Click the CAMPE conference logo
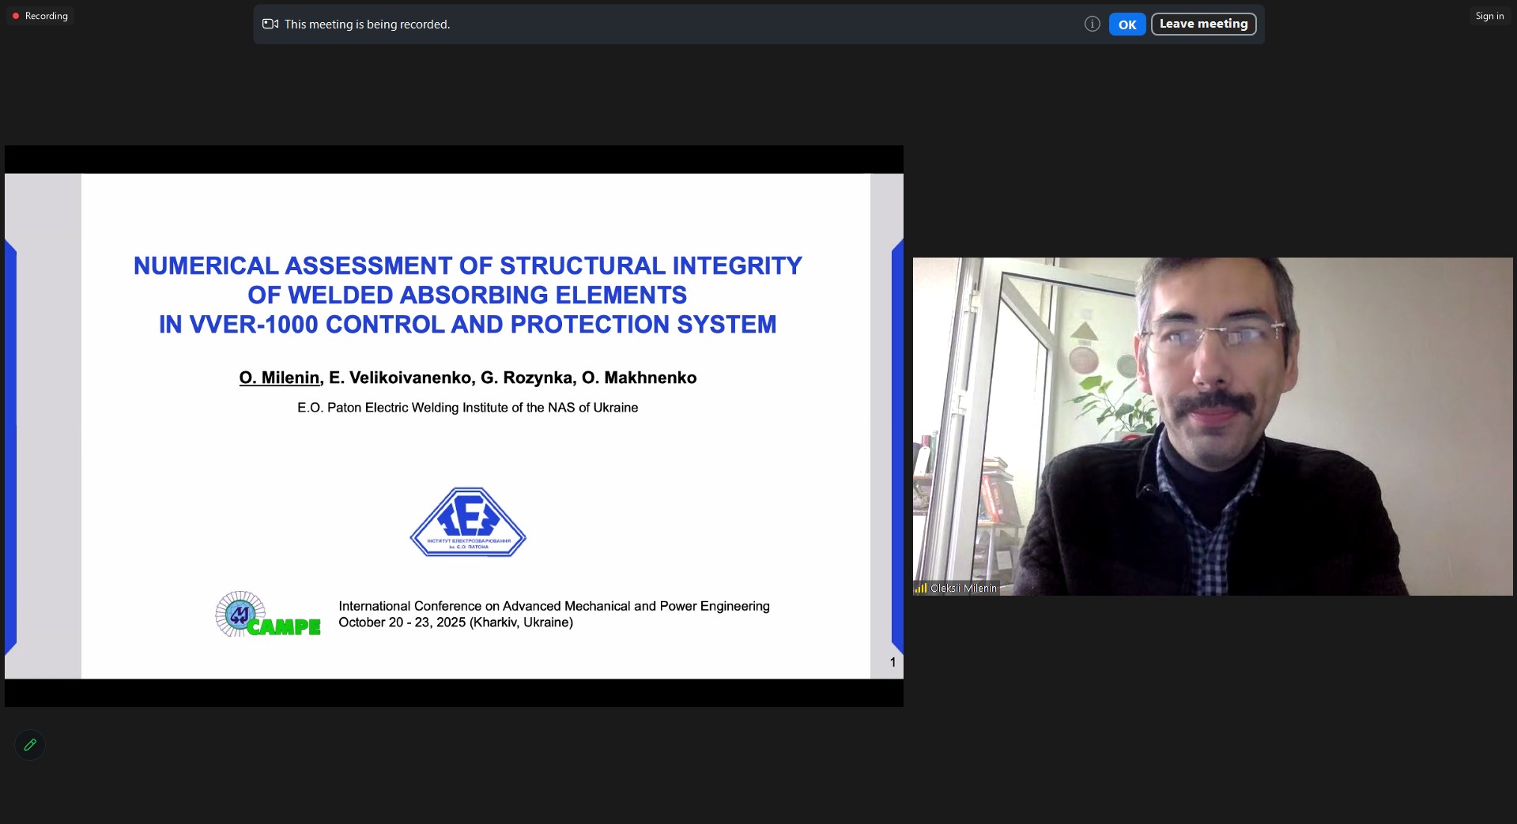 tap(268, 615)
